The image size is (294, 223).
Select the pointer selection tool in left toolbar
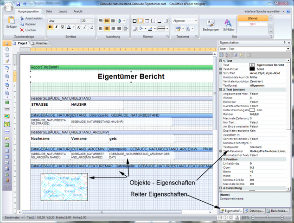pyautogui.click(x=7, y=44)
